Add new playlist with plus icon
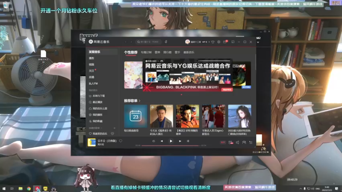Image resolution: width=342 pixels, height=192 pixels. 115,128
